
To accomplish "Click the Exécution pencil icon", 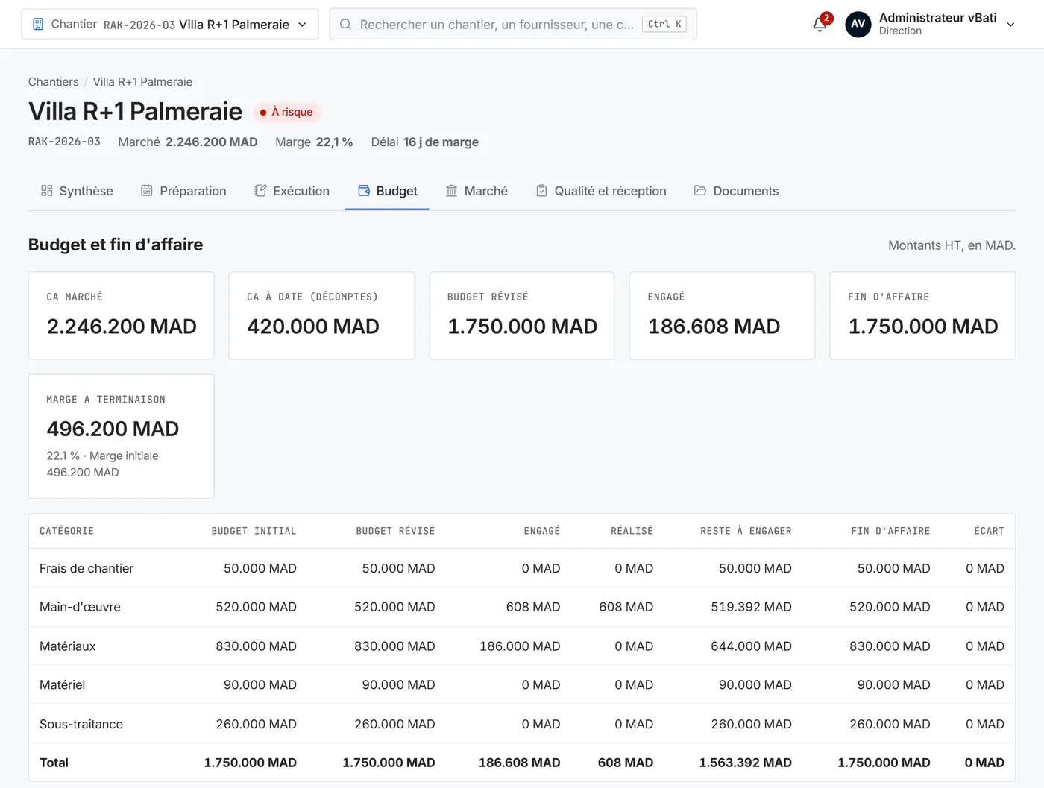I will click(x=260, y=191).
